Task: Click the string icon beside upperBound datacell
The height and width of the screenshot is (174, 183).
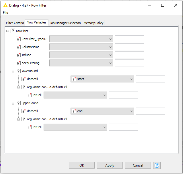Action: [x=24, y=111]
